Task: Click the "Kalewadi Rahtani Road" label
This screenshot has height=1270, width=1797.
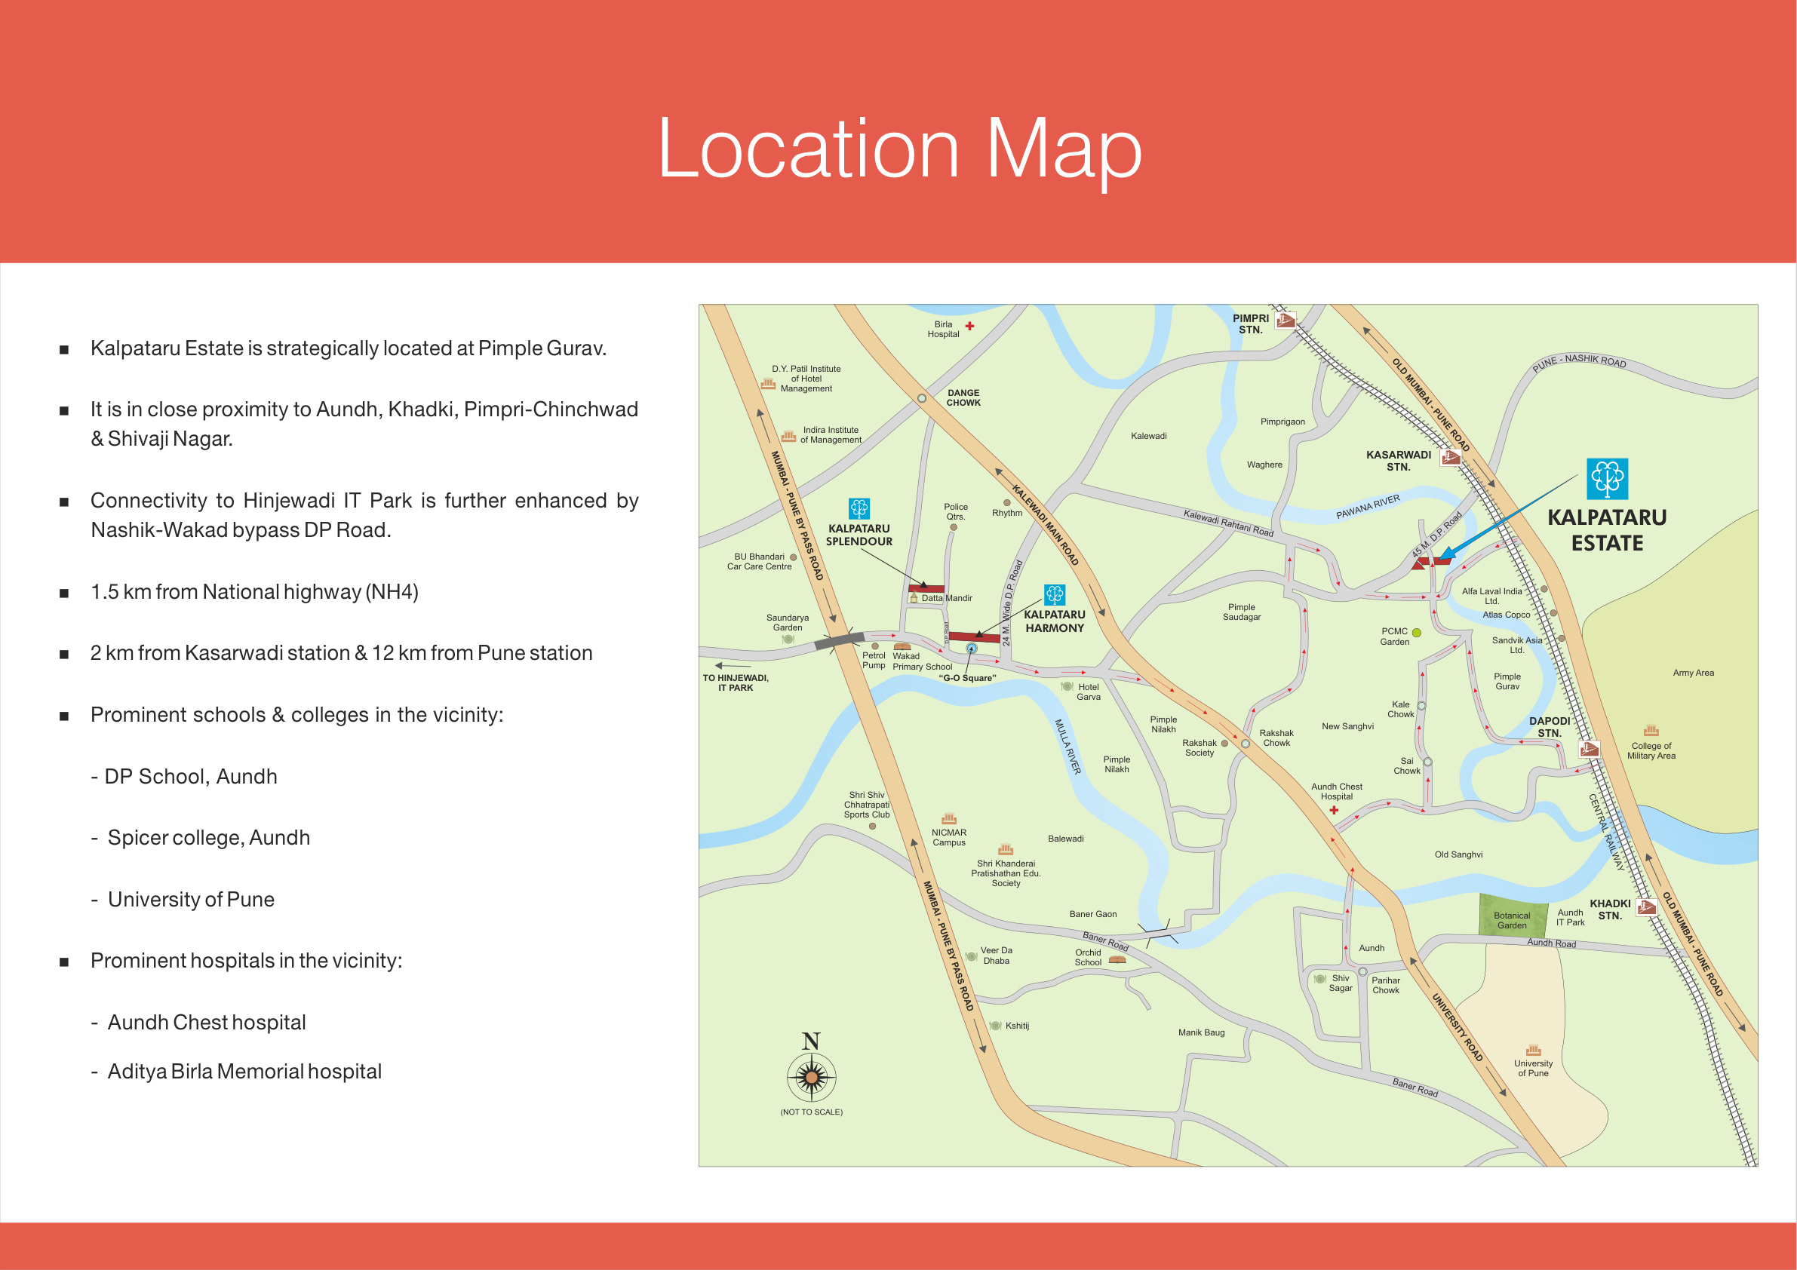Action: (1229, 523)
